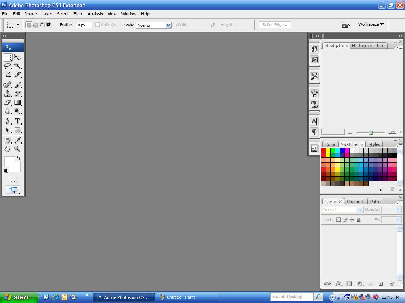
Task: Open the Workspace dropdown menu
Action: (371, 24)
